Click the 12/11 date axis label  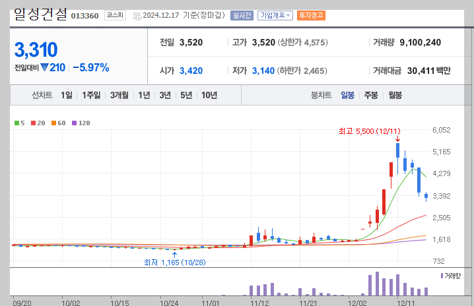click(406, 303)
